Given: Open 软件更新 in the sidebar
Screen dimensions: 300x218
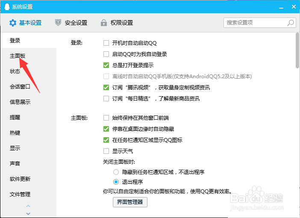Looking at the screenshot, I should tap(20, 179).
